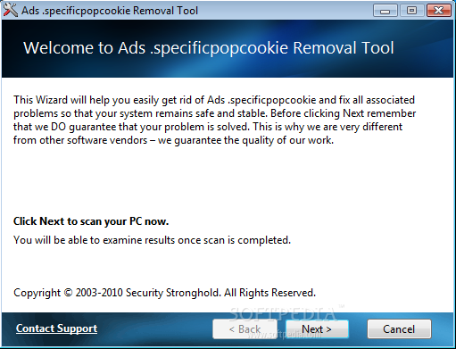
Task: Click 'You will be able to examine results' text
Action: pyautogui.click(x=152, y=240)
